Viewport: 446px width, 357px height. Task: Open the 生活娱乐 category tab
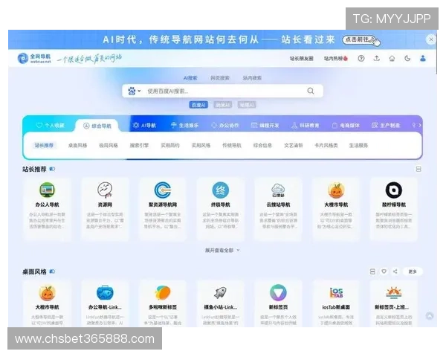click(184, 125)
